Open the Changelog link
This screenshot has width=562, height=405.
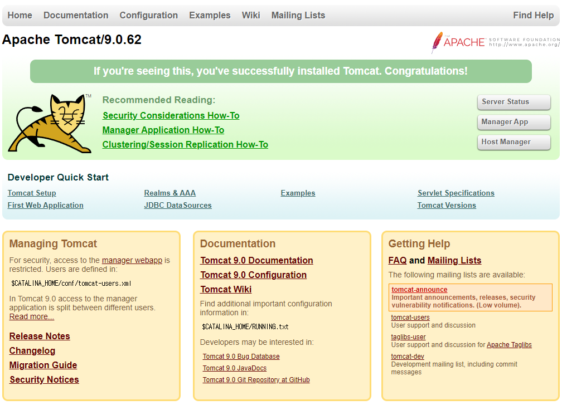pyautogui.click(x=32, y=351)
